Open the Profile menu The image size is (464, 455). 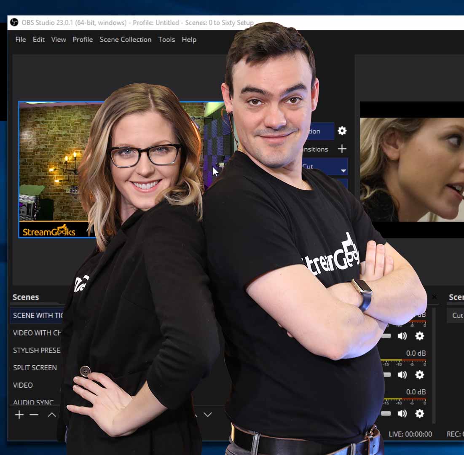click(83, 39)
